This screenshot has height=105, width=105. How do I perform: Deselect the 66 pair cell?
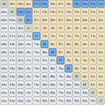click(x=68, y=68)
